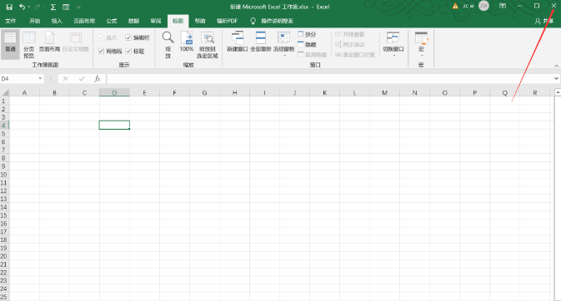Select the row 10 header
This screenshot has height=301, width=561.
click(4, 175)
